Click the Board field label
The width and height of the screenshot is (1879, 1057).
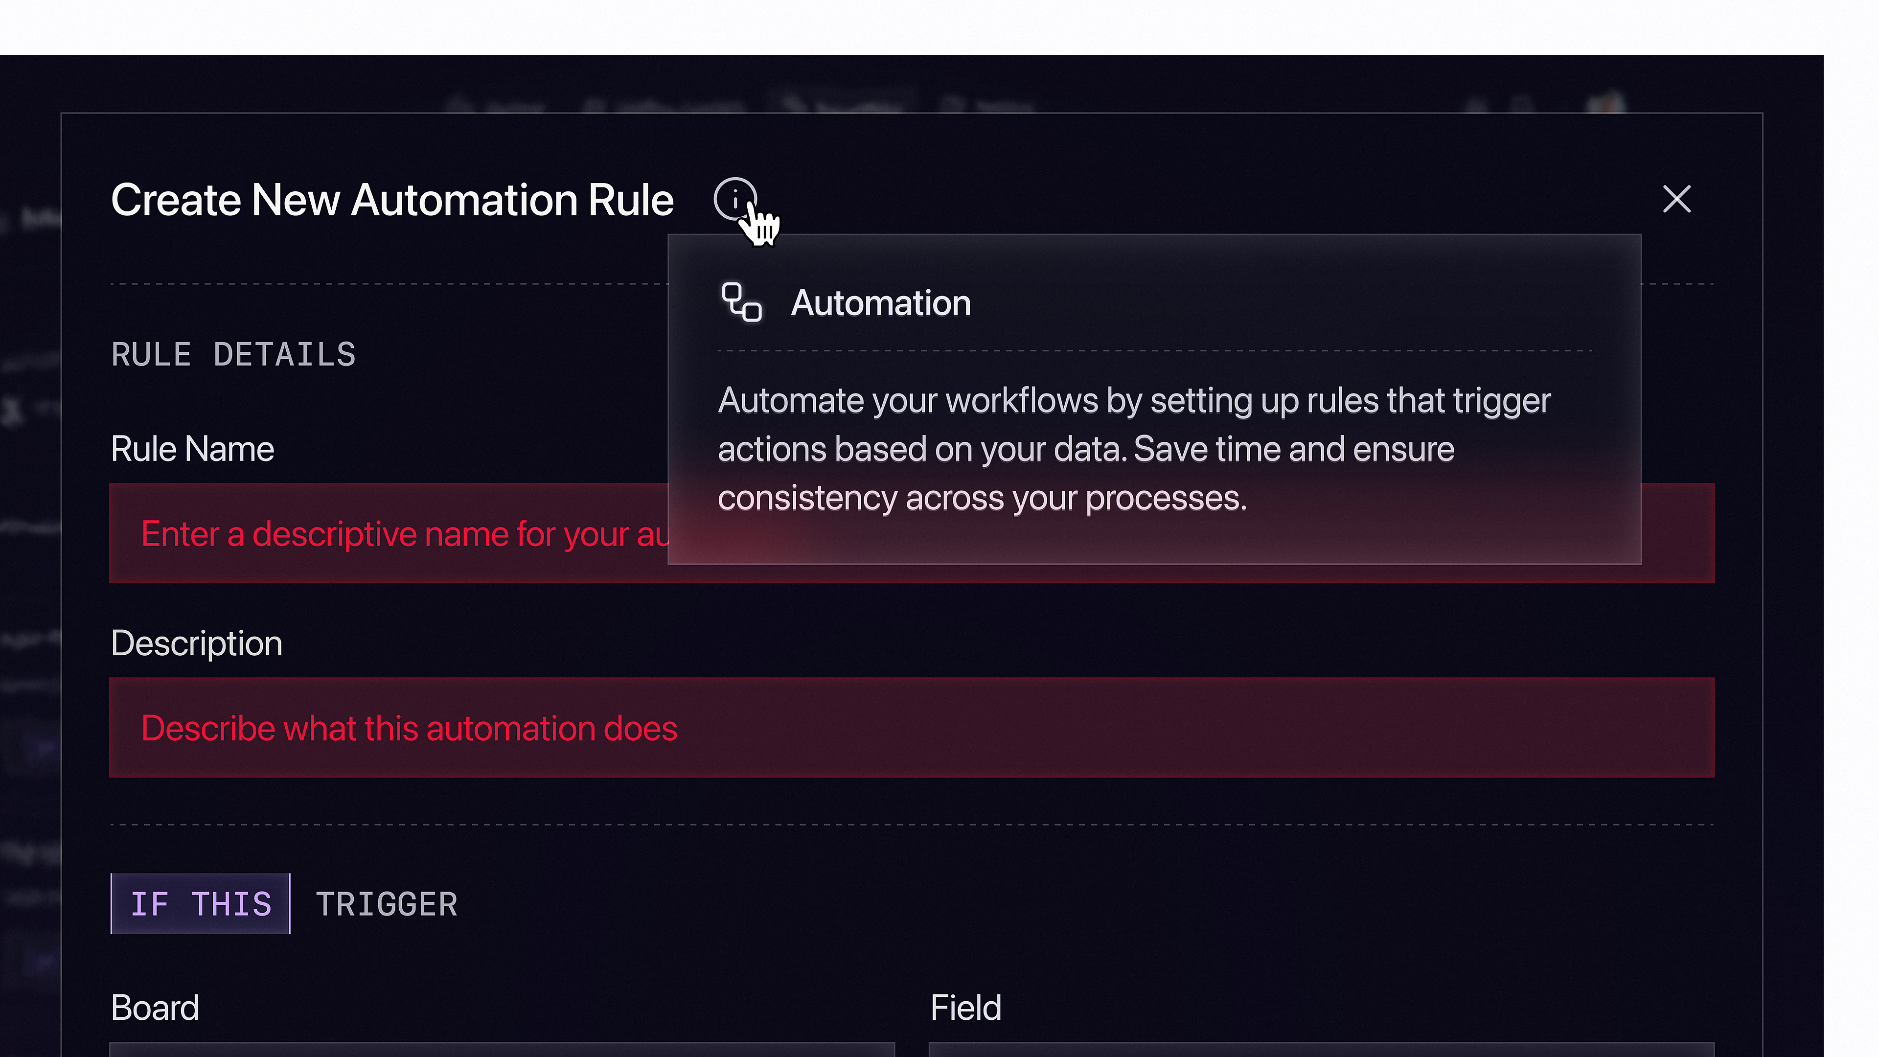point(155,1008)
